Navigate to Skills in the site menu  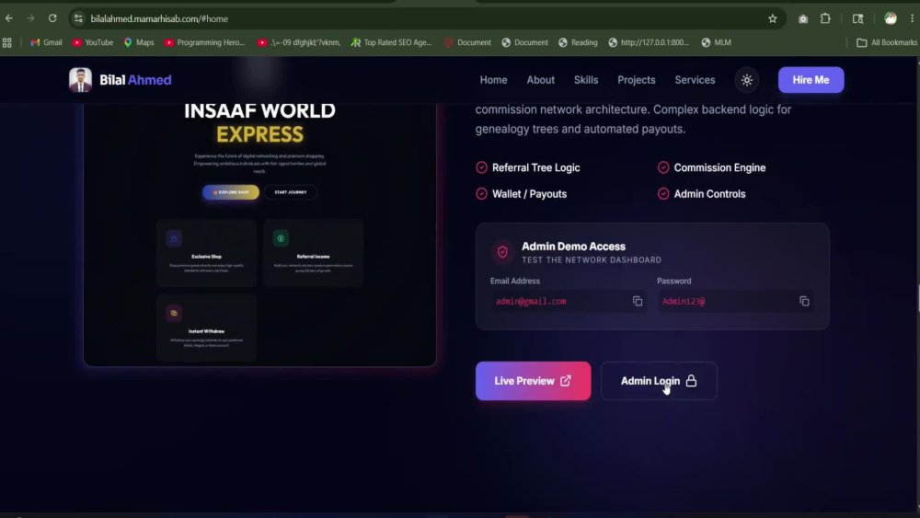click(x=585, y=80)
